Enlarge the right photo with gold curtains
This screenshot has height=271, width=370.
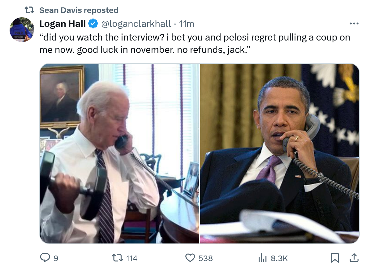(280, 153)
